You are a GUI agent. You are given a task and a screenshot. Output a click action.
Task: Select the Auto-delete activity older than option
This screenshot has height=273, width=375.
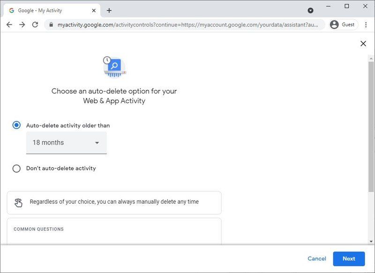click(15, 125)
